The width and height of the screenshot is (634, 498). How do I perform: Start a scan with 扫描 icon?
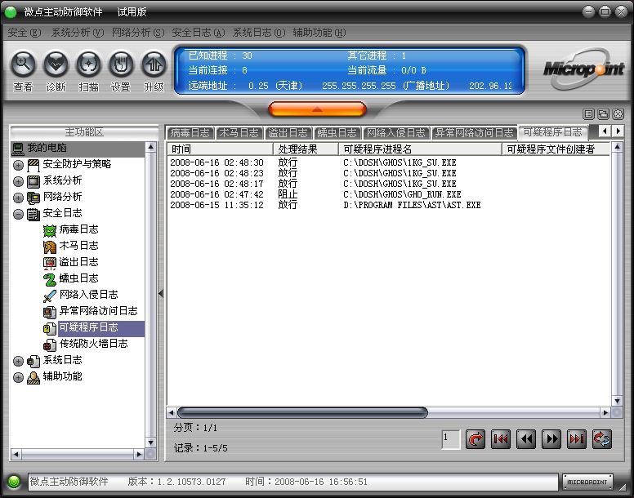click(88, 65)
